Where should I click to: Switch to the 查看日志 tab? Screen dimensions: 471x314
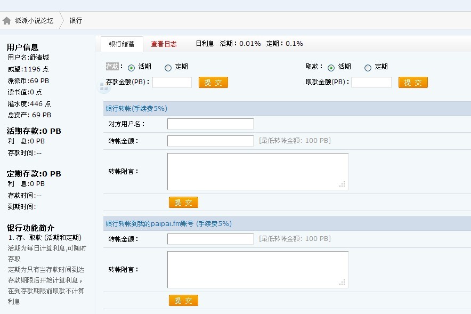[164, 44]
